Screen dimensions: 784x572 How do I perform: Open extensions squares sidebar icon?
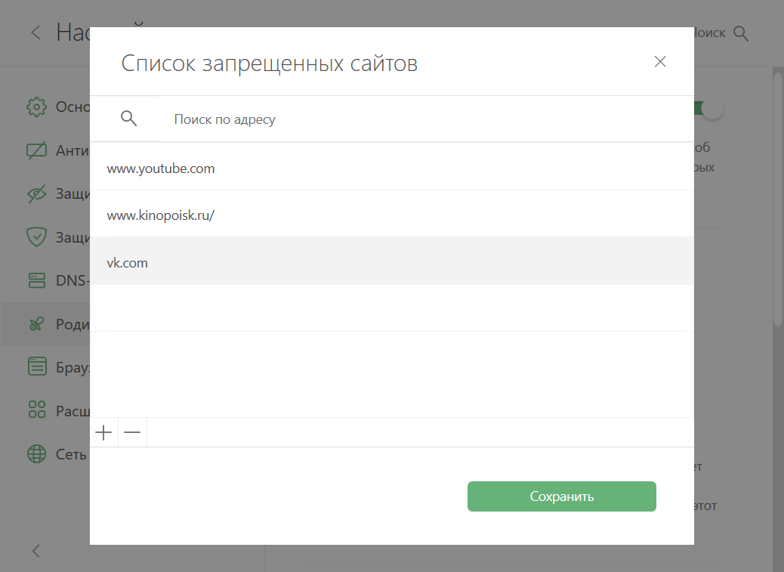coord(36,410)
